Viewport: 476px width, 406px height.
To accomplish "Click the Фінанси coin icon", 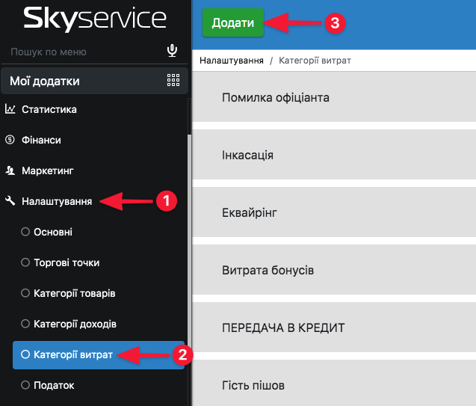I will click(10, 140).
